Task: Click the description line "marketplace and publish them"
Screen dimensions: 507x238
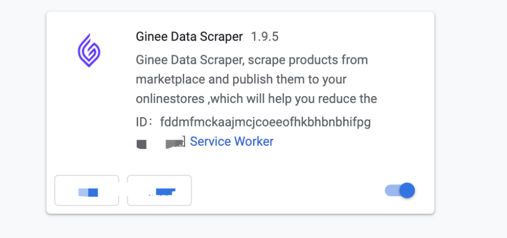Action: pyautogui.click(x=241, y=80)
